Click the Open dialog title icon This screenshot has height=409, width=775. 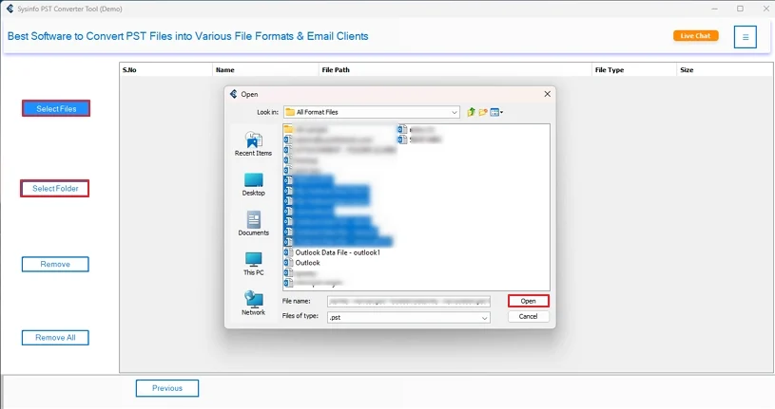tap(234, 94)
